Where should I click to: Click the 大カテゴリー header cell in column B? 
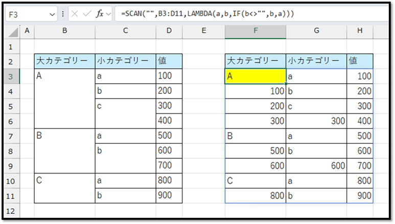64,61
